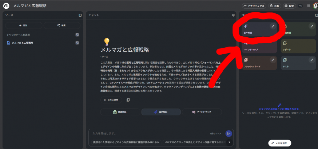Click the 共有 share button
Screen dimensions: 318x149
click(x=275, y=6)
